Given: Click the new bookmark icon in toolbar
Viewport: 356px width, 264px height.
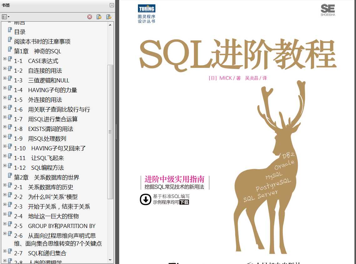Looking at the screenshot, I should click(99, 17).
